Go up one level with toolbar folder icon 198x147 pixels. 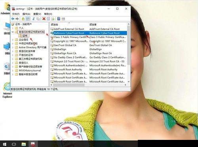[23, 19]
